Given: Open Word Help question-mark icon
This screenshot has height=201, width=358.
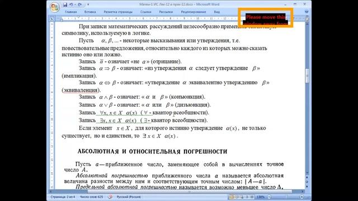Looking at the screenshot, I should (307, 11).
